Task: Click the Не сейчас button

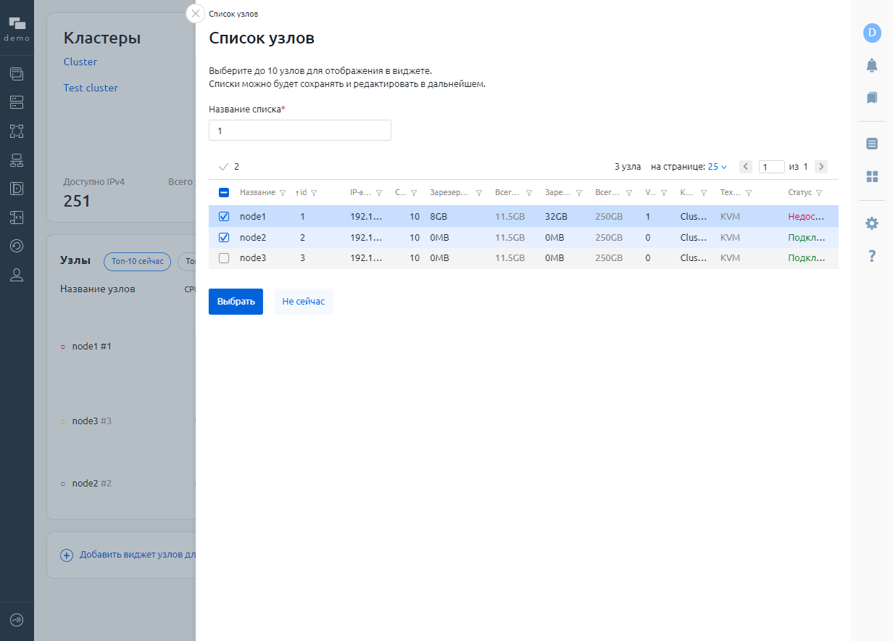Action: tap(304, 302)
